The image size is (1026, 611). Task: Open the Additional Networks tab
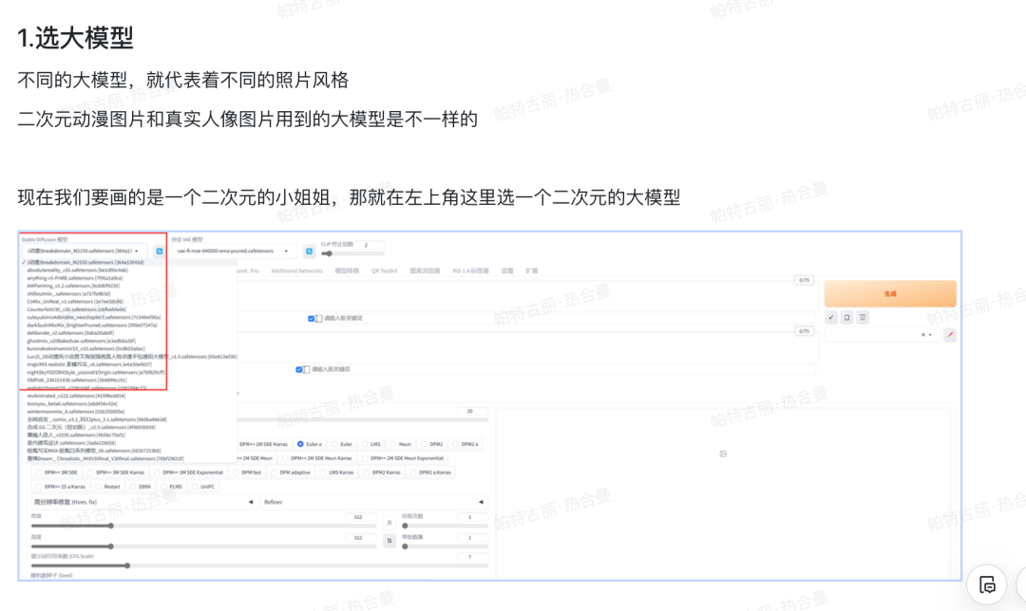[x=296, y=270]
